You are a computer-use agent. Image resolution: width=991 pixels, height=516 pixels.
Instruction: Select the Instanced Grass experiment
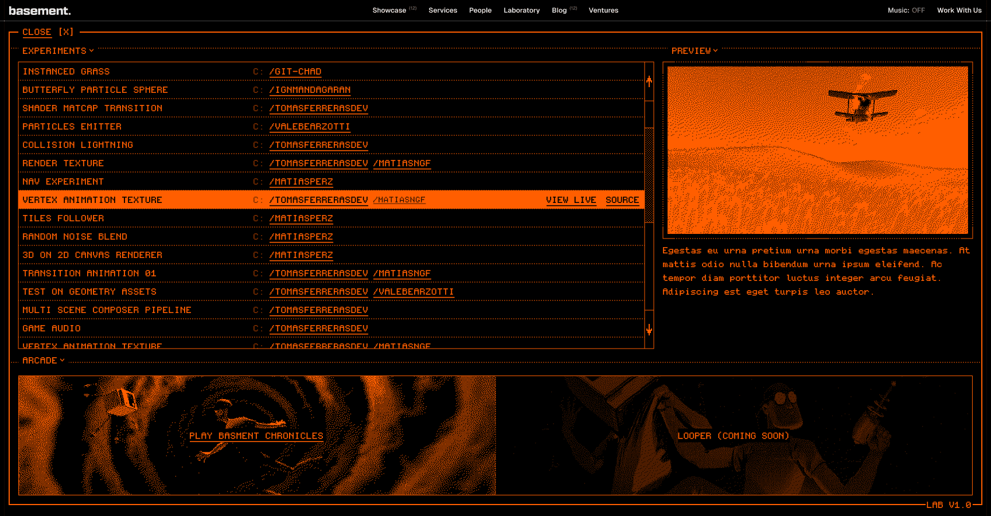coord(66,72)
